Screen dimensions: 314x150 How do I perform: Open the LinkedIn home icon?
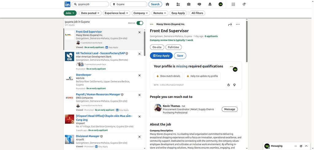pyautogui.click(x=167, y=4)
